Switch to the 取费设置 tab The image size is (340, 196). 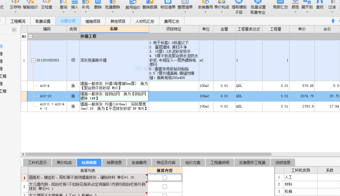[43, 21]
